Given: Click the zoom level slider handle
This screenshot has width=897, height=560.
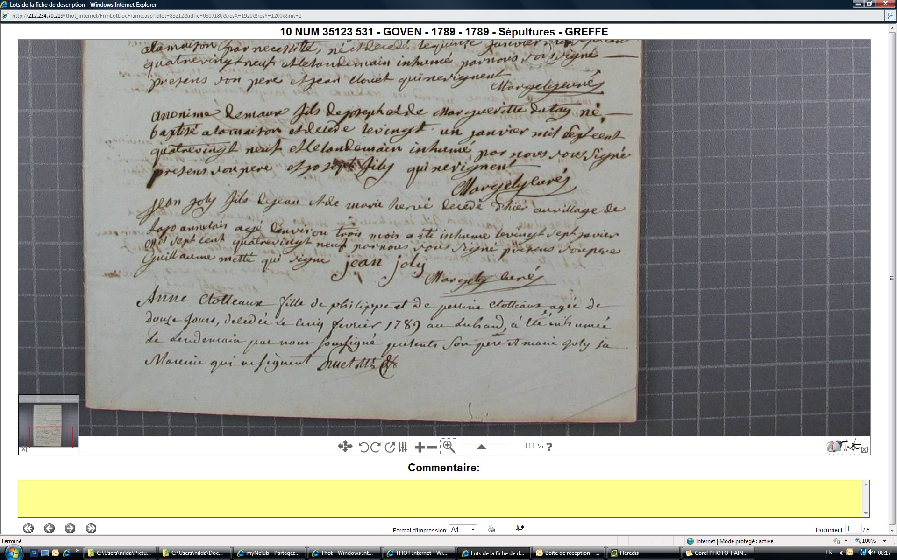Looking at the screenshot, I should tap(481, 447).
